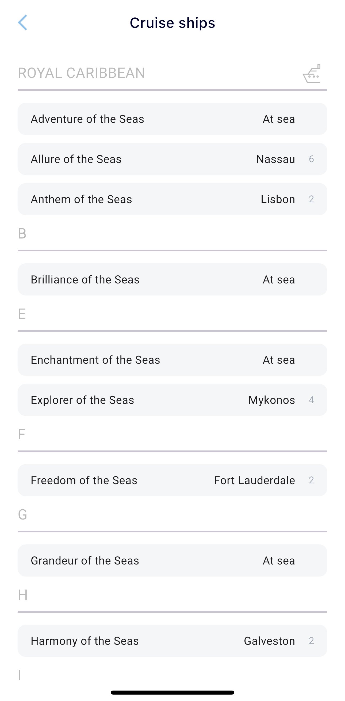This screenshot has height=701, width=345.
Task: Open Adventure of the Seas entry
Action: click(87, 119)
